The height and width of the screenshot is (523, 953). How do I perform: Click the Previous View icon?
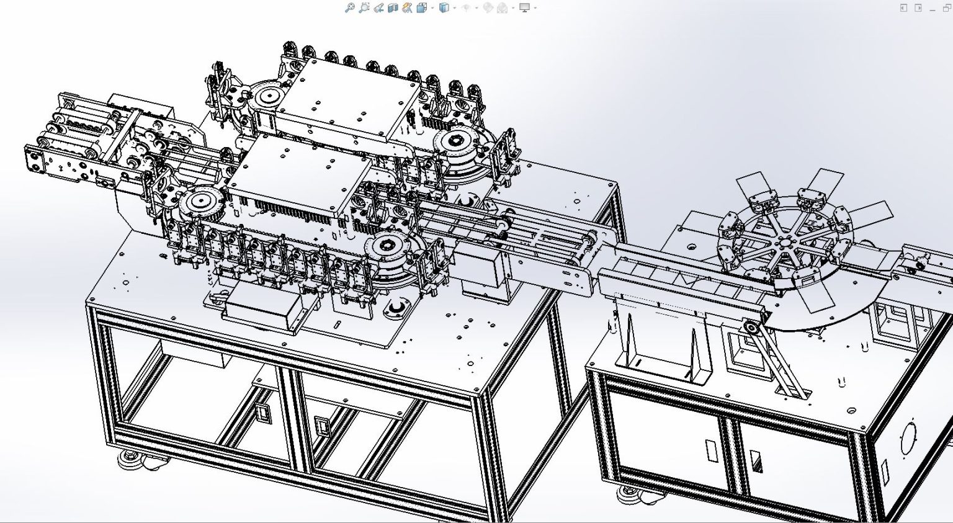tap(379, 7)
